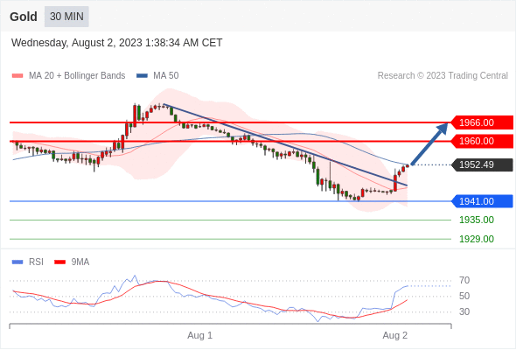Select the 1929.00 support level label

point(477,239)
